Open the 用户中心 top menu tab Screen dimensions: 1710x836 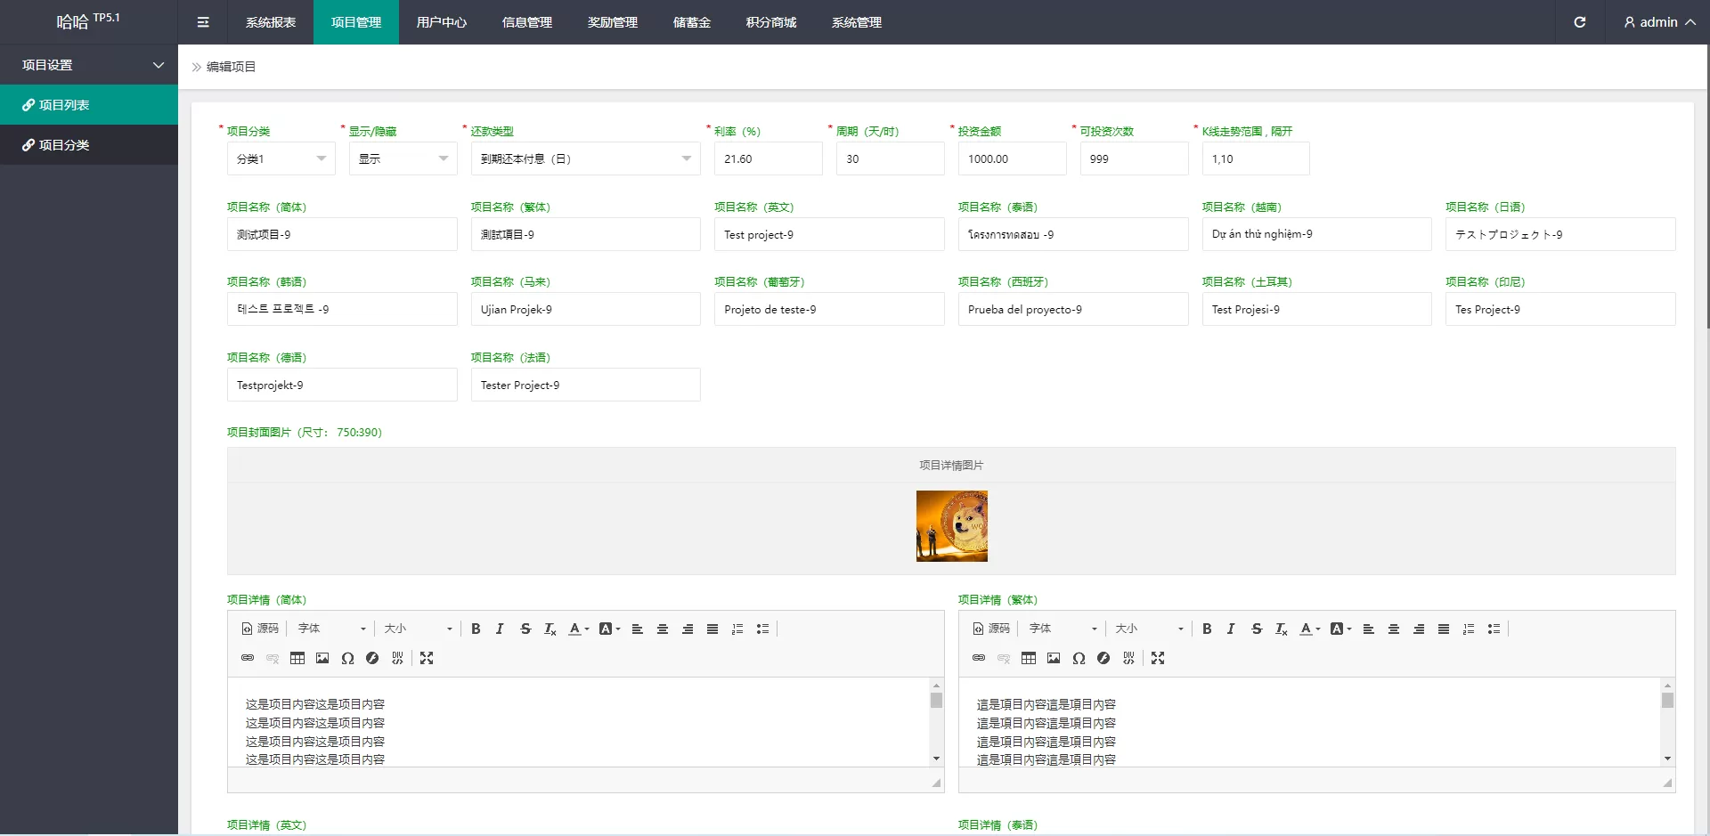coord(441,22)
